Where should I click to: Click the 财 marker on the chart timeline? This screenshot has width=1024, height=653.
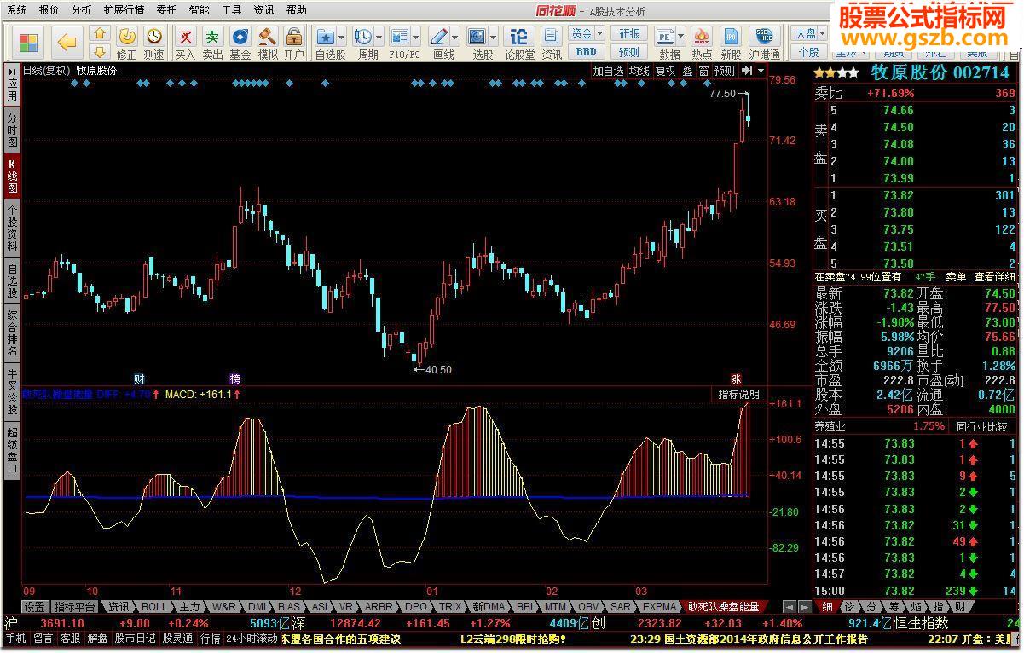click(139, 378)
